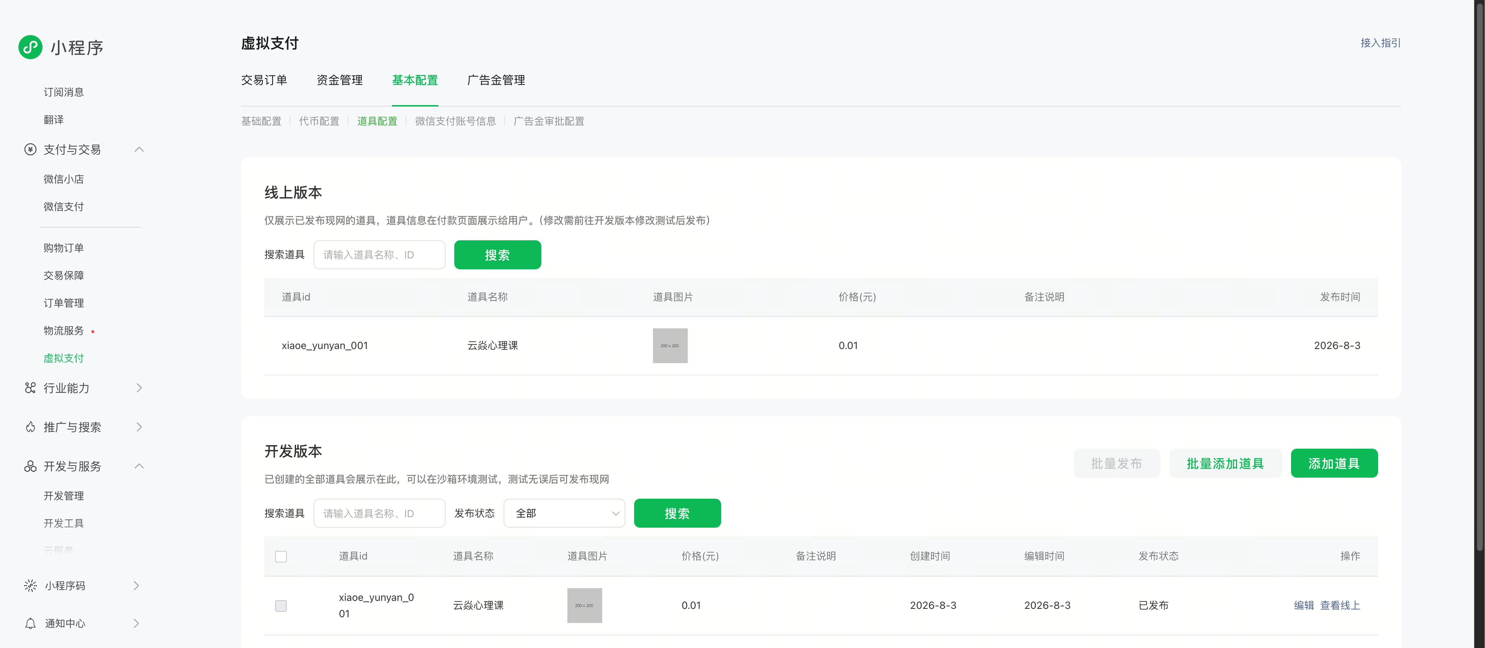This screenshot has width=1485, height=648.
Task: Click the 行业能力 sidebar icon
Action: point(30,388)
